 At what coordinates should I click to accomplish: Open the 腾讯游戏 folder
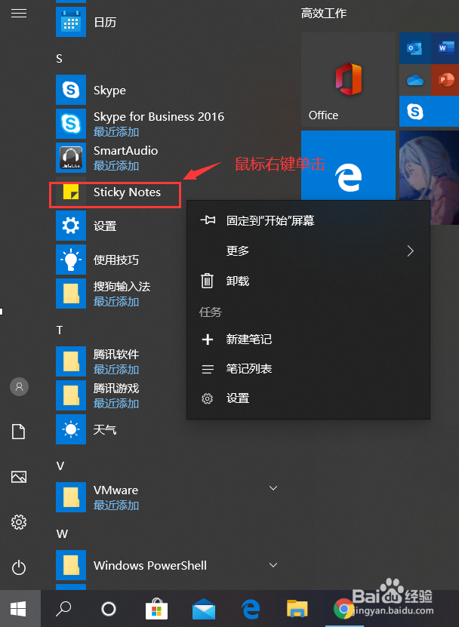pyautogui.click(x=71, y=396)
